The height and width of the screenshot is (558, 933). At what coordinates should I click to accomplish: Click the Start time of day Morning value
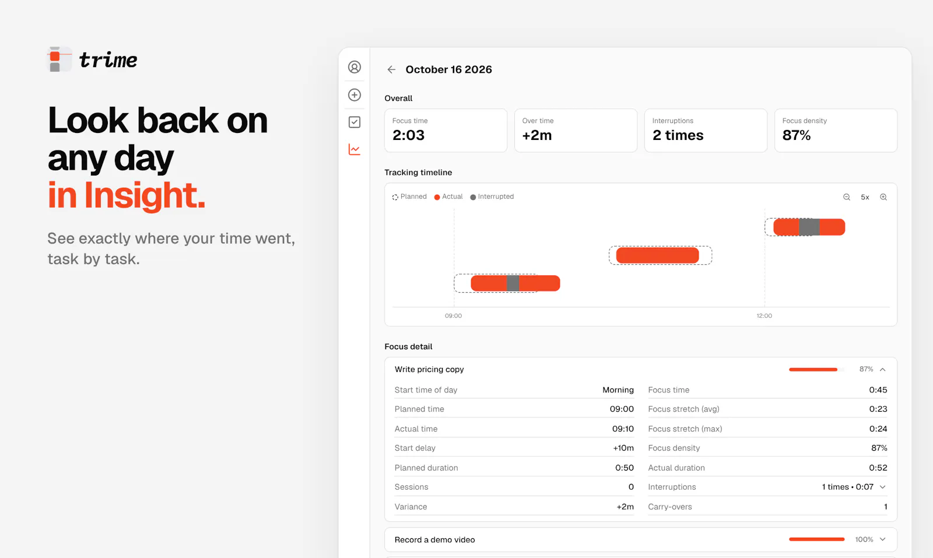click(x=618, y=389)
